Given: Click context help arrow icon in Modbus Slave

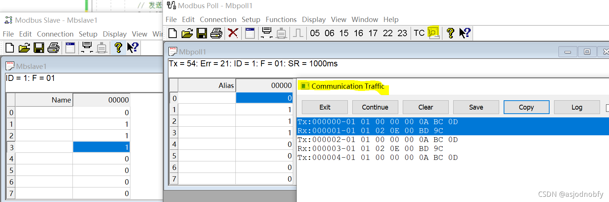Looking at the screenshot, I should [x=133, y=48].
